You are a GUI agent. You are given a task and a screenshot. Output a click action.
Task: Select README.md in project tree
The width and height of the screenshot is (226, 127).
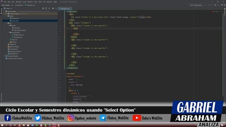click(x=13, y=54)
